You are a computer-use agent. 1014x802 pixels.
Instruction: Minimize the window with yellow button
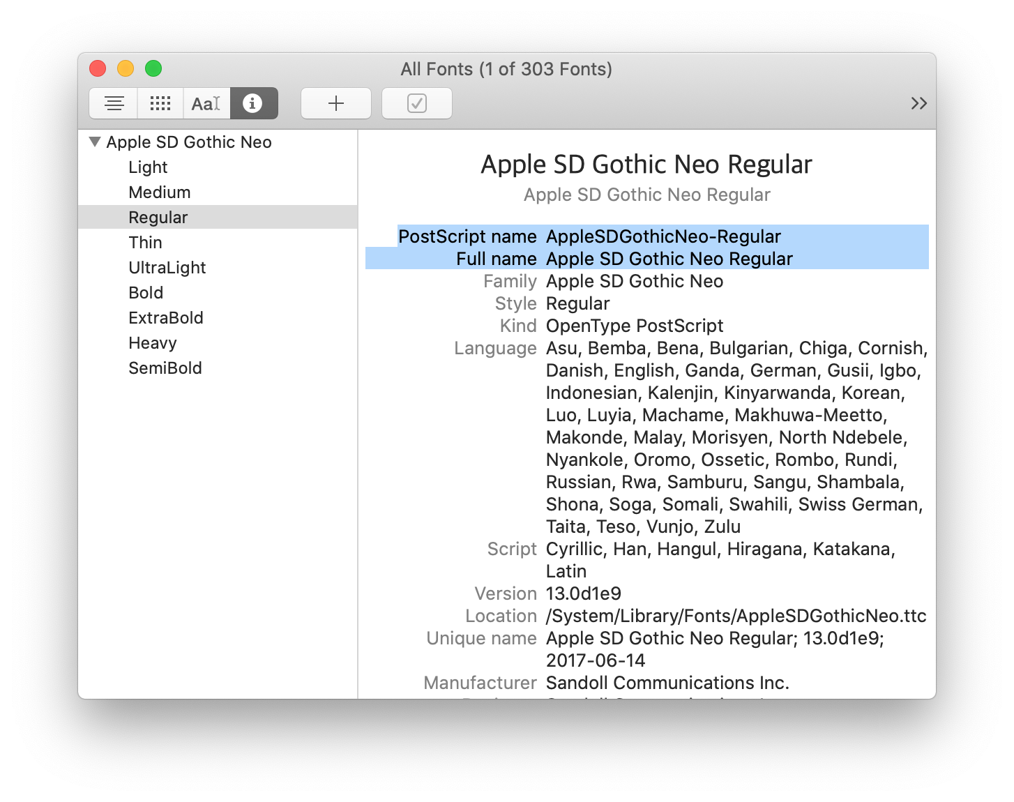click(126, 68)
